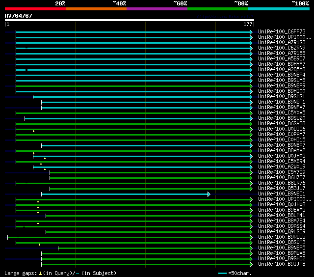Click the yellow gap marker under B9EVA5 bar
The height and width of the screenshot is (277, 314).
(x=38, y=212)
